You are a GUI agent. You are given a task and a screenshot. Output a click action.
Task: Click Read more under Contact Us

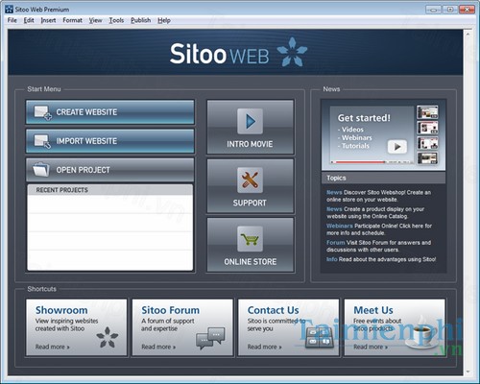264,347
